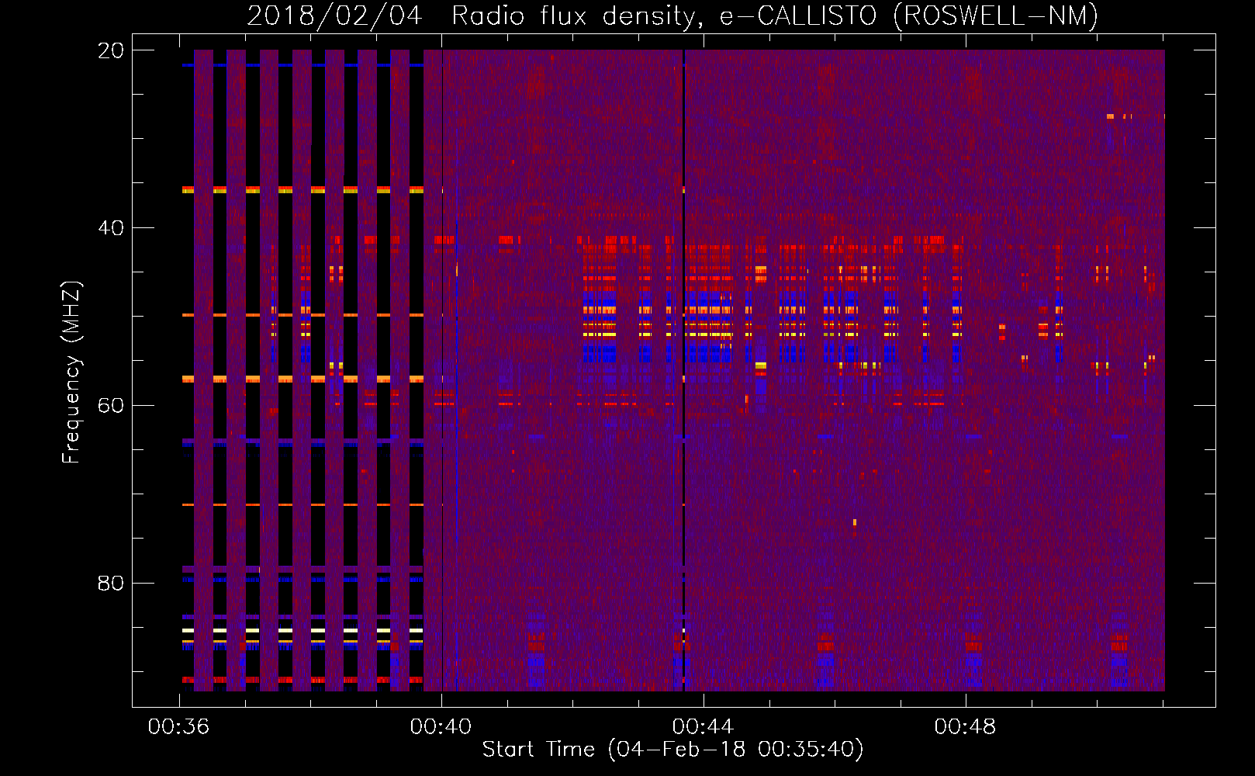Image resolution: width=1255 pixels, height=776 pixels.
Task: Click the plot title '2018/02/04 Radio flux density'
Action: point(475,16)
